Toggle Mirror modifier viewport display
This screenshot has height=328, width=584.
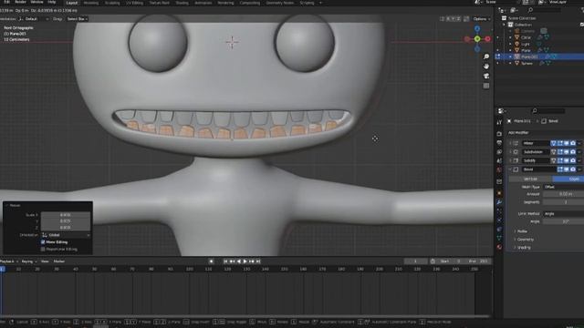coord(566,143)
